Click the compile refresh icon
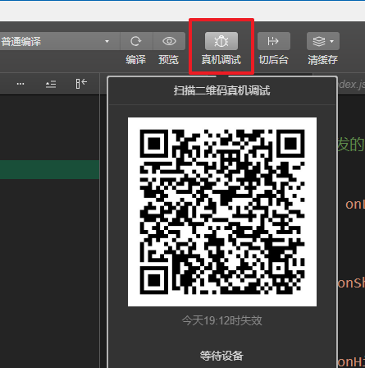 (x=136, y=41)
